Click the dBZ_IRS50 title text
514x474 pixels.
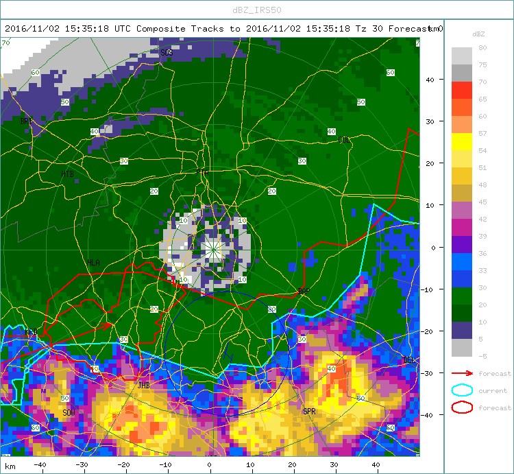point(257,10)
